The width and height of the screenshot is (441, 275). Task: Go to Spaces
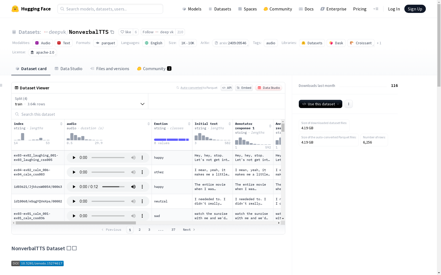(248, 9)
